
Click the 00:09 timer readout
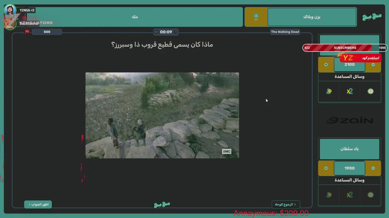pyautogui.click(x=166, y=32)
